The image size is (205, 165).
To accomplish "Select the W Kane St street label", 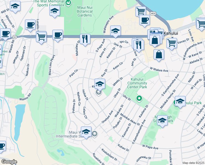I will [x=195, y=54].
